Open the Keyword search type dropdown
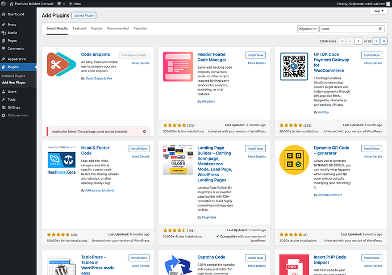This screenshot has width=392, height=275. 307,28
